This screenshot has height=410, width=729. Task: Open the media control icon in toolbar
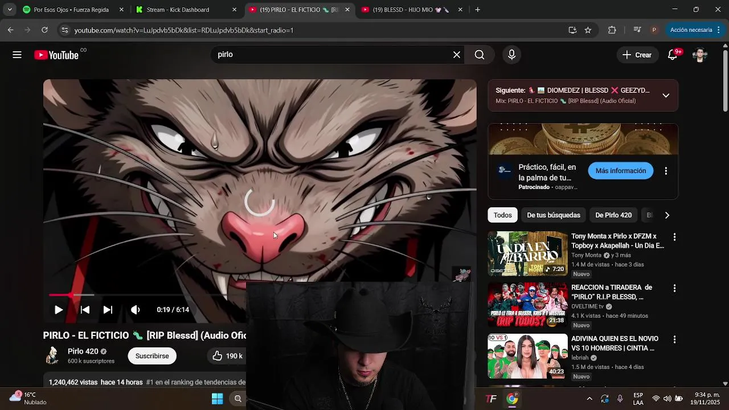[x=637, y=30]
